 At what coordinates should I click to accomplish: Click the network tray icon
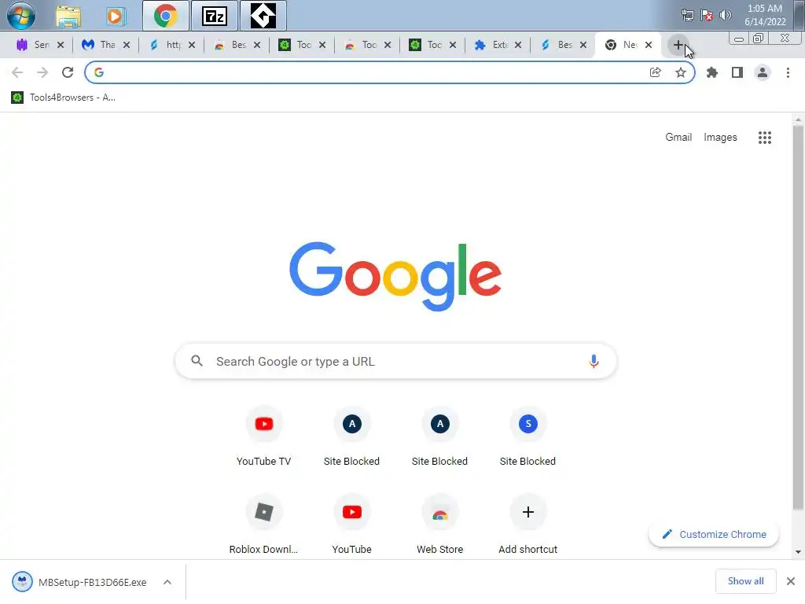(687, 15)
